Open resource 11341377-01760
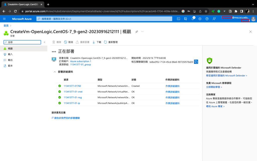Viewport: 257px width, 161px height. (x=72, y=86)
